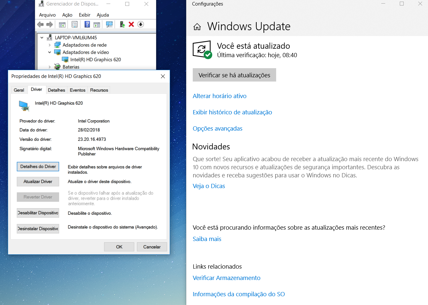
Task: Open the Arquivo menu
Action: [x=47, y=15]
